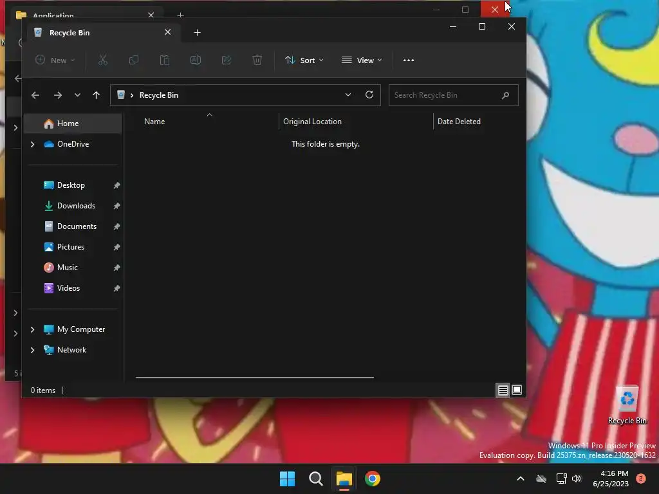Switch to large thumbnails view icon in status bar
The width and height of the screenshot is (659, 494).
click(x=517, y=390)
